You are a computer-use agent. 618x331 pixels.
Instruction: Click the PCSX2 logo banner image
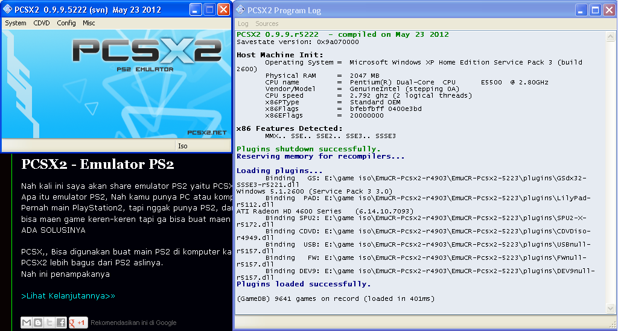(116, 84)
